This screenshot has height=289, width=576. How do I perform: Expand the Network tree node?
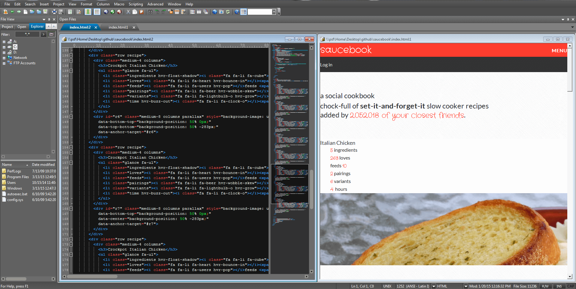pyautogui.click(x=4, y=58)
